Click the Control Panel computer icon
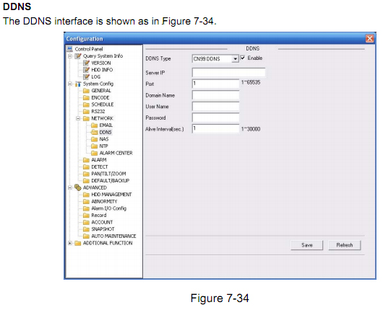The height and width of the screenshot is (310, 383). point(70,49)
